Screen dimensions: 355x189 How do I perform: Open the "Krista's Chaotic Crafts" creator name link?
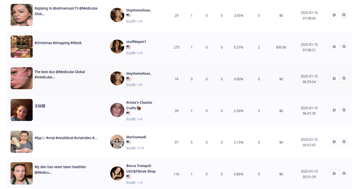[139, 105]
